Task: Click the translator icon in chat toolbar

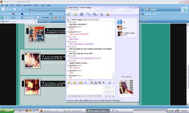Action: [110, 82]
